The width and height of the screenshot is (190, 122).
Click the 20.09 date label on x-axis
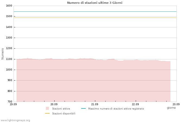(54, 104)
